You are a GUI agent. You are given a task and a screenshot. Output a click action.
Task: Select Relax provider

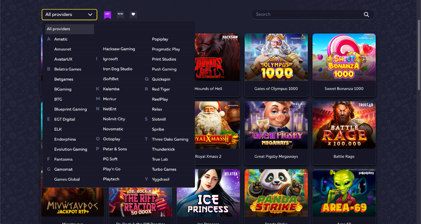(157, 109)
